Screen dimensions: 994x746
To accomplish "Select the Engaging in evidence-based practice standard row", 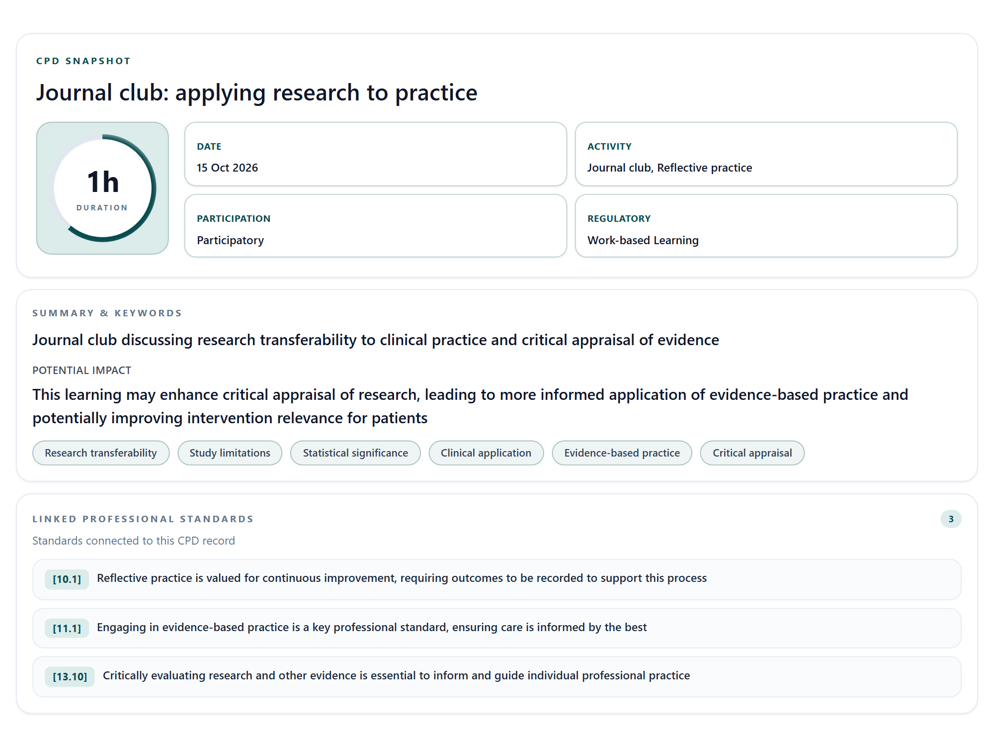I will point(497,628).
